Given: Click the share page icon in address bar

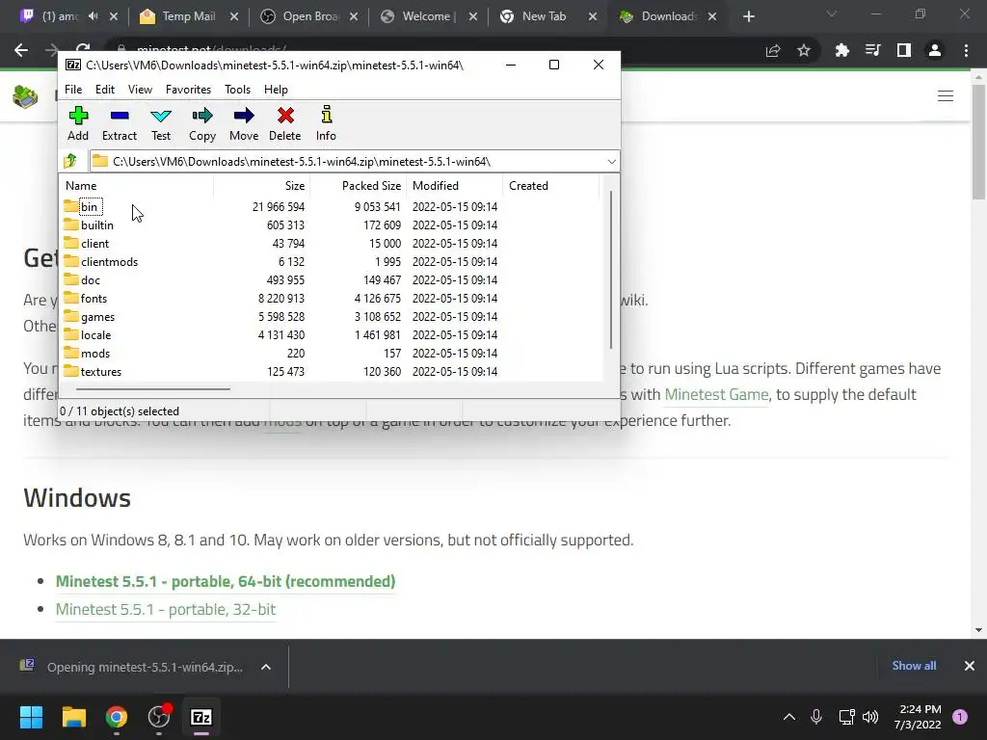Looking at the screenshot, I should coord(773,50).
